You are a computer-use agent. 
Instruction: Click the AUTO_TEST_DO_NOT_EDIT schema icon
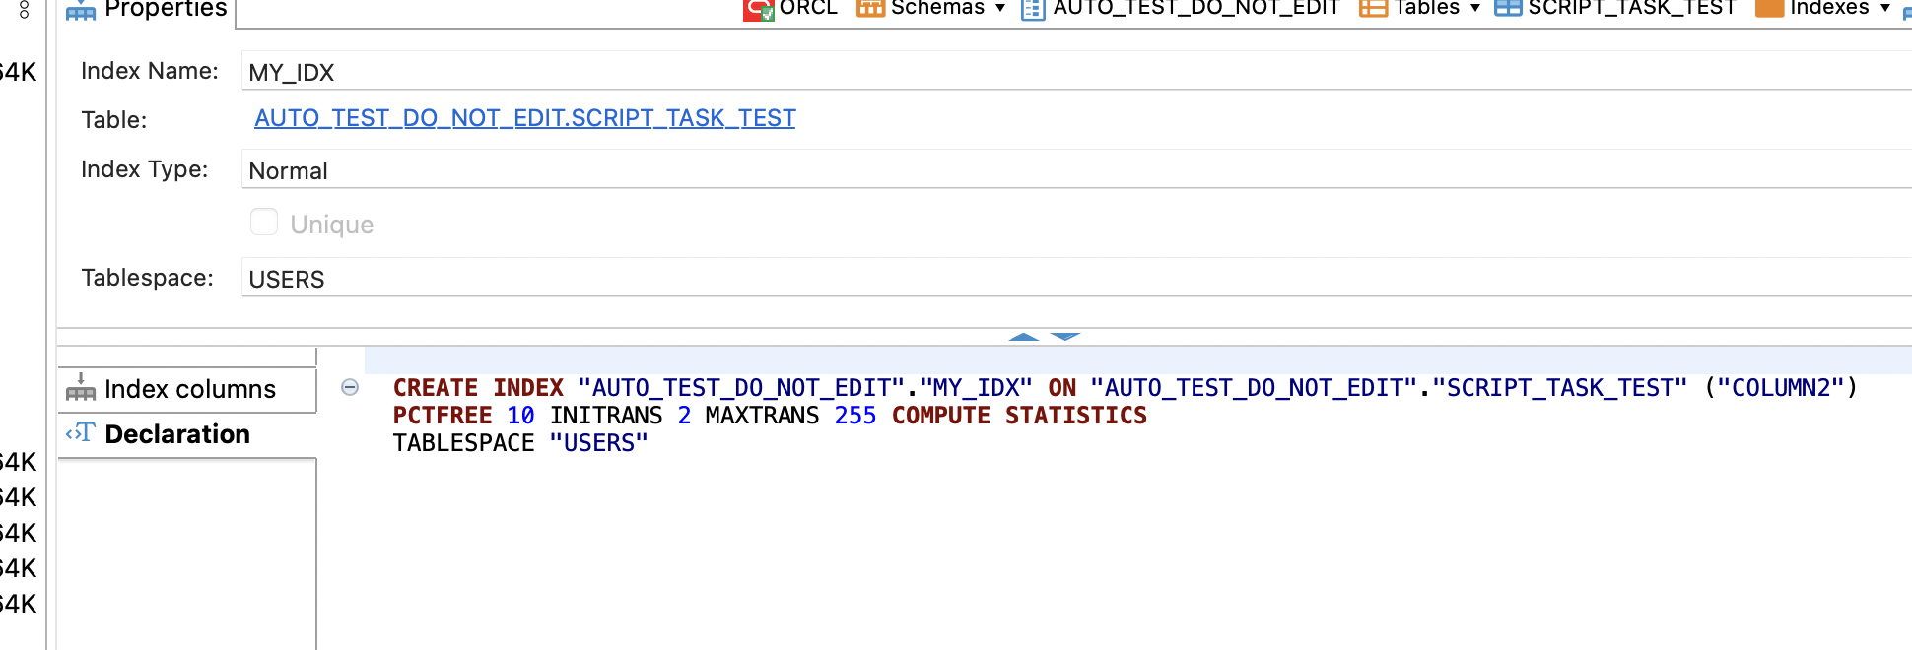[x=1033, y=9]
